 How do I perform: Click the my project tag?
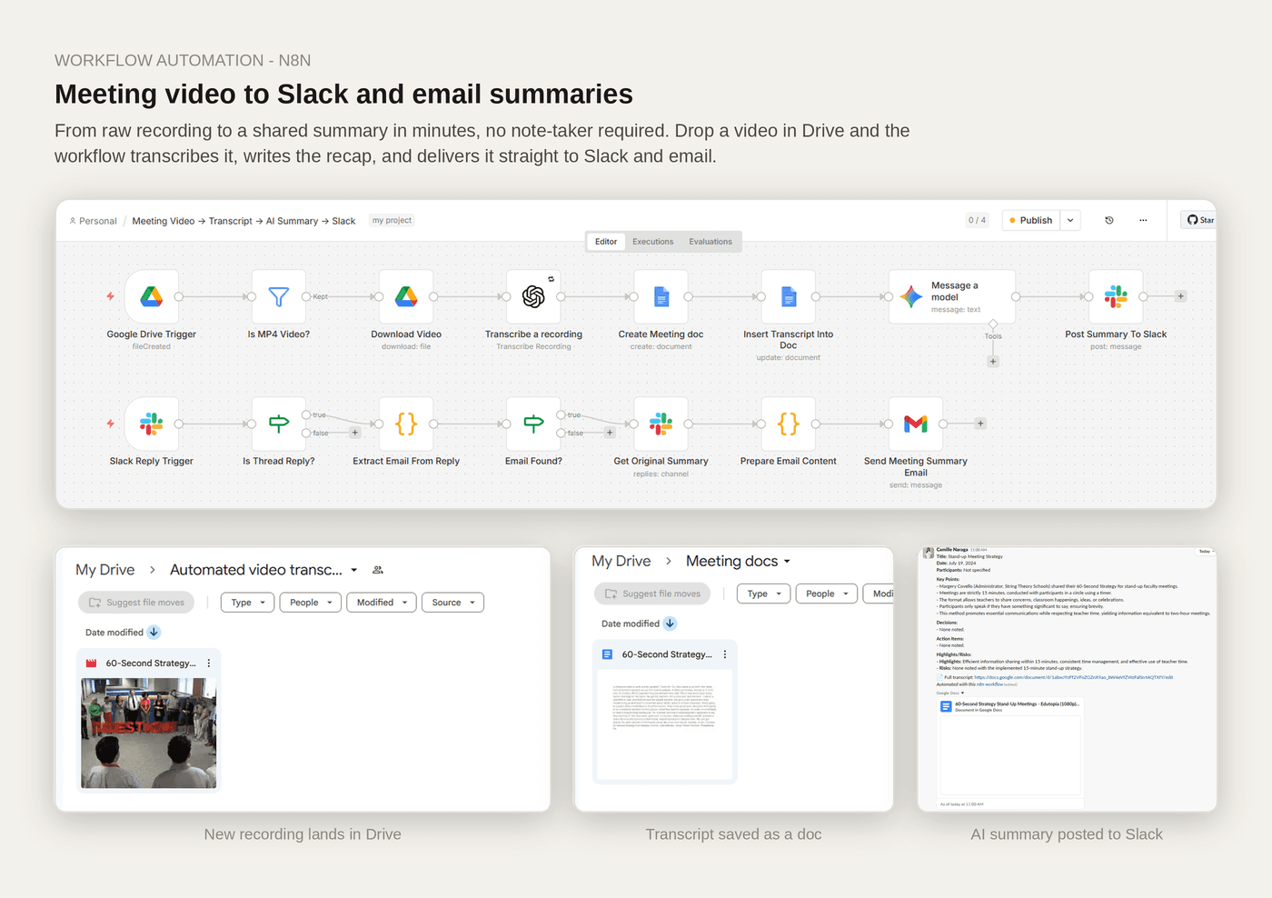(392, 220)
